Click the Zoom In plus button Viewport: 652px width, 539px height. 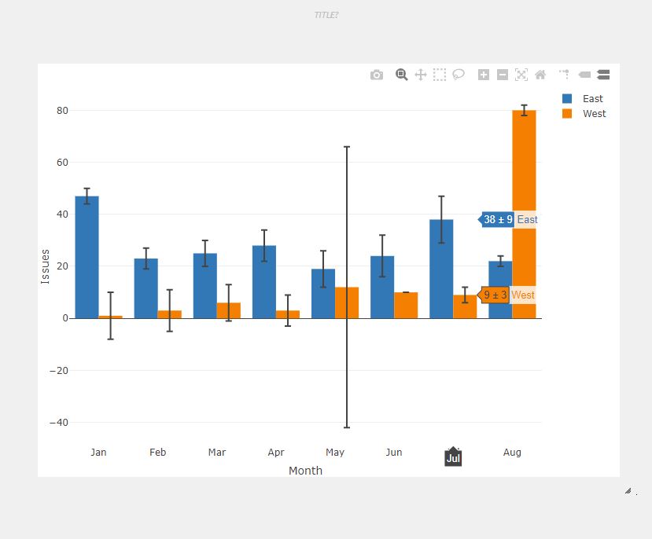coord(484,75)
